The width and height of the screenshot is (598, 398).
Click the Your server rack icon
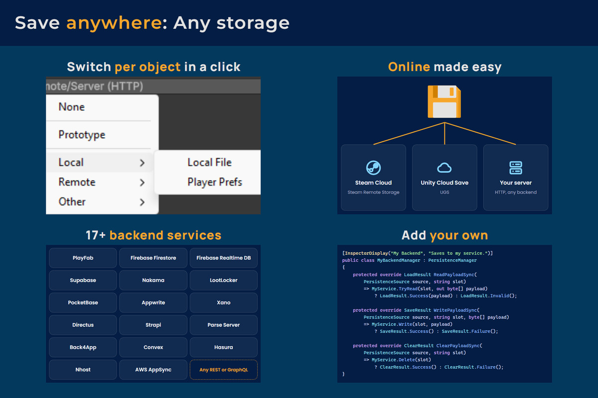515,167
